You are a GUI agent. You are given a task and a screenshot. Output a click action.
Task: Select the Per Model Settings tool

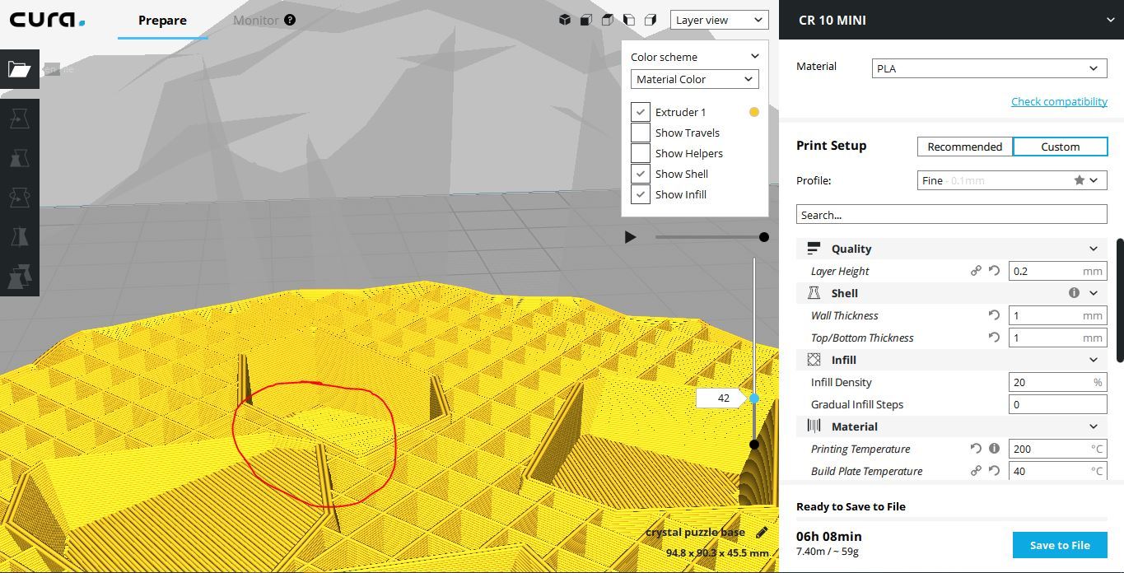[20, 277]
